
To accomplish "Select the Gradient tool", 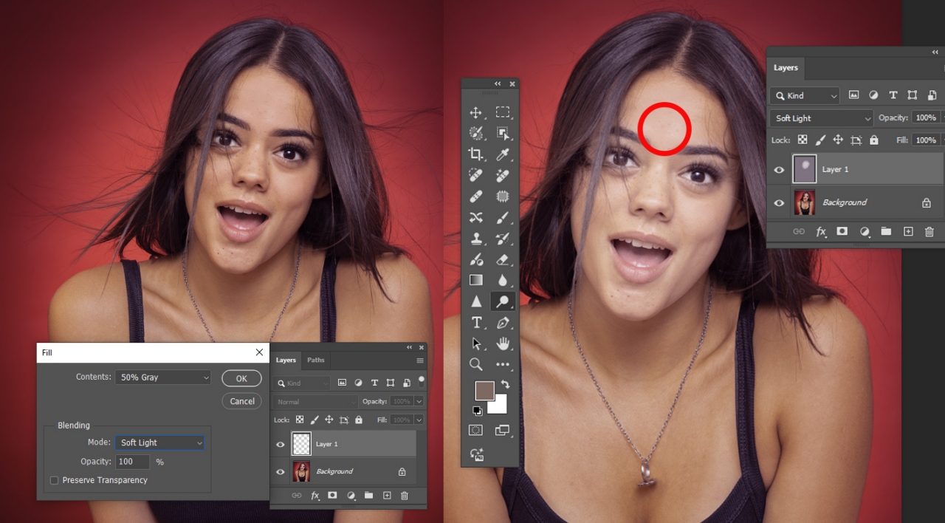I will pos(476,280).
